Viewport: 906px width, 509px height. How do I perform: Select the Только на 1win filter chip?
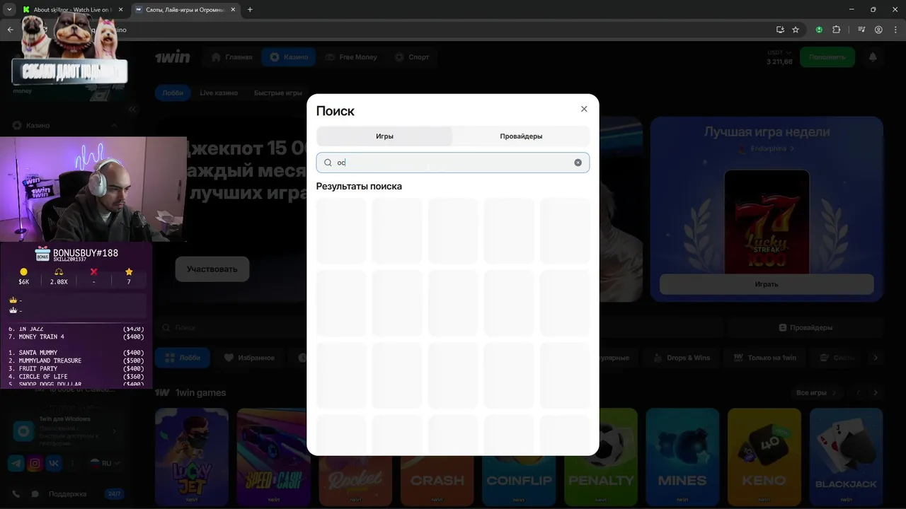coord(765,358)
